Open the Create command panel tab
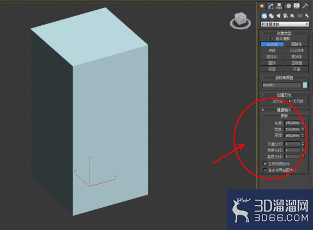This screenshot has height=230, width=313. point(262,6)
